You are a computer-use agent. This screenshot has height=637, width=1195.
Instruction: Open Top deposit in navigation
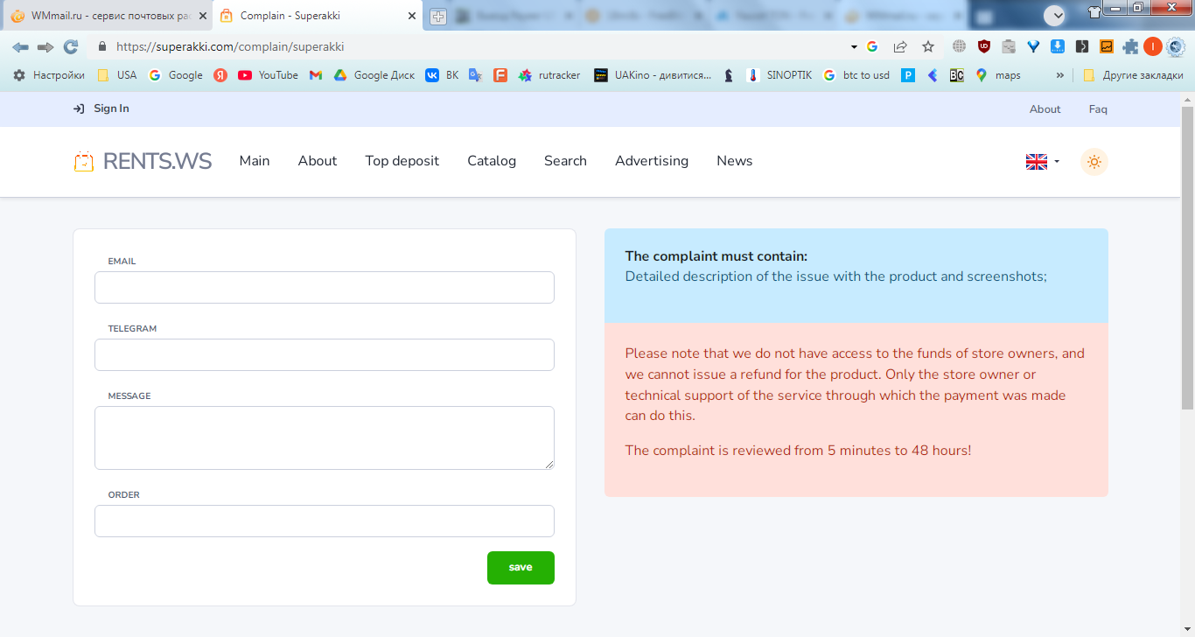(x=402, y=161)
